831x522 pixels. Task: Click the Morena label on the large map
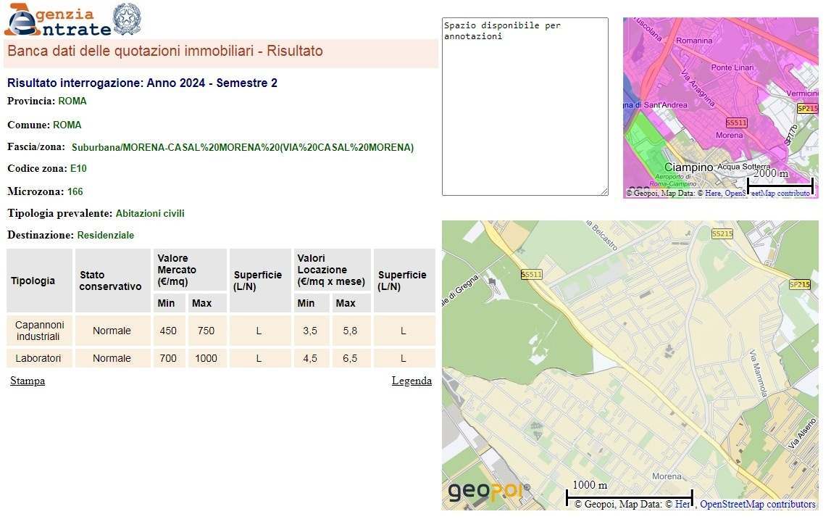click(667, 476)
